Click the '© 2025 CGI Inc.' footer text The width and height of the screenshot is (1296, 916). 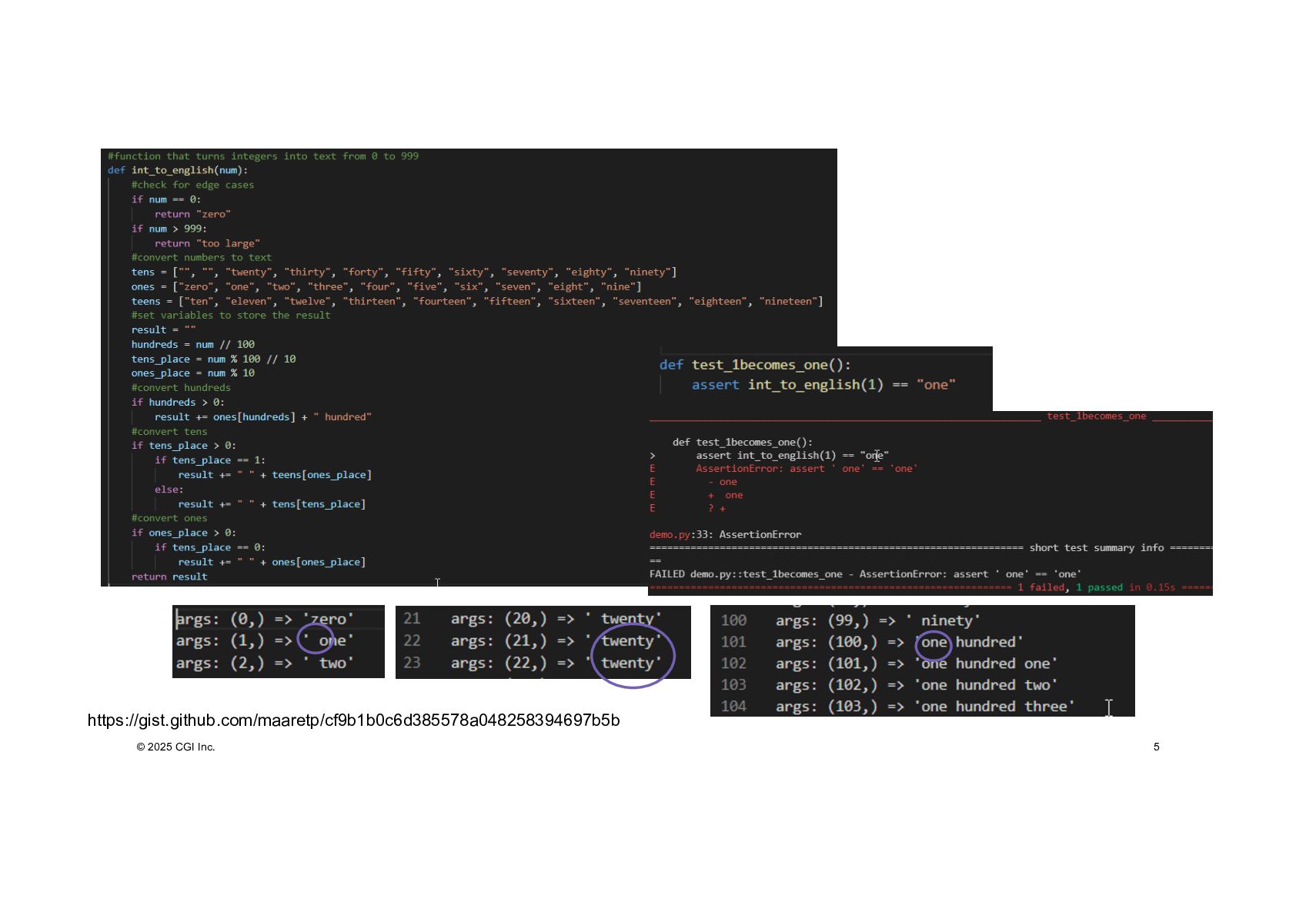point(175,747)
